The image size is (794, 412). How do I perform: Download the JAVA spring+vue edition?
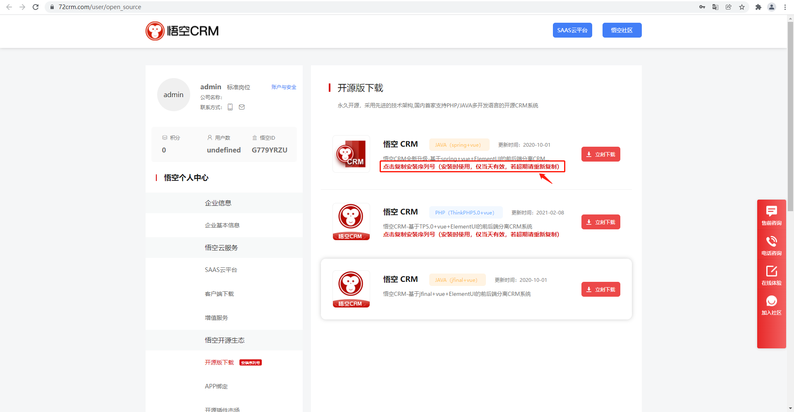tap(600, 154)
